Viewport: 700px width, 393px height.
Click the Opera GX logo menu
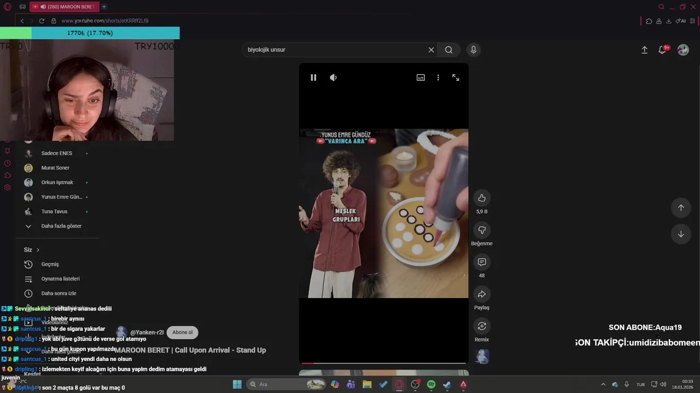[8, 7]
